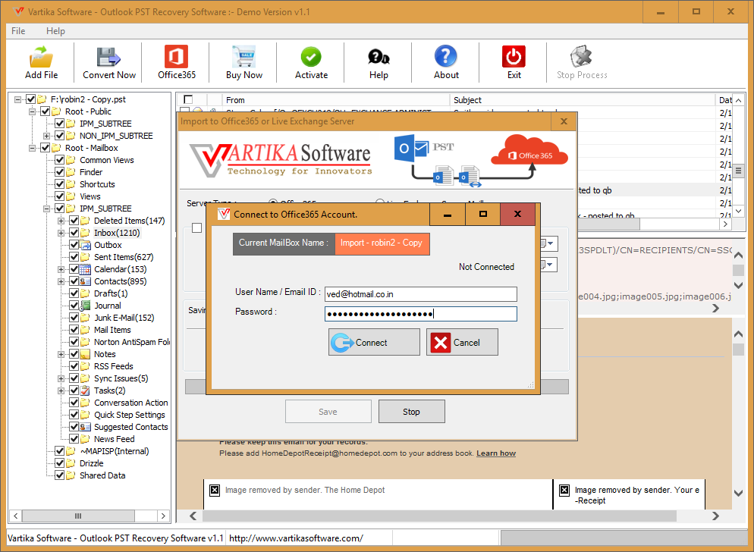Uncheck the Deleted Items(147) checkbox
The width and height of the screenshot is (754, 552).
pyautogui.click(x=74, y=221)
